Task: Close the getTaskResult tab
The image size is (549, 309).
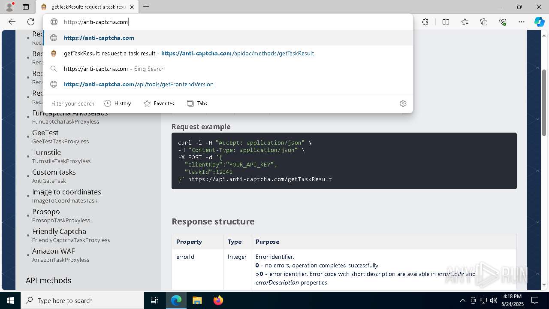Action: coord(132,7)
